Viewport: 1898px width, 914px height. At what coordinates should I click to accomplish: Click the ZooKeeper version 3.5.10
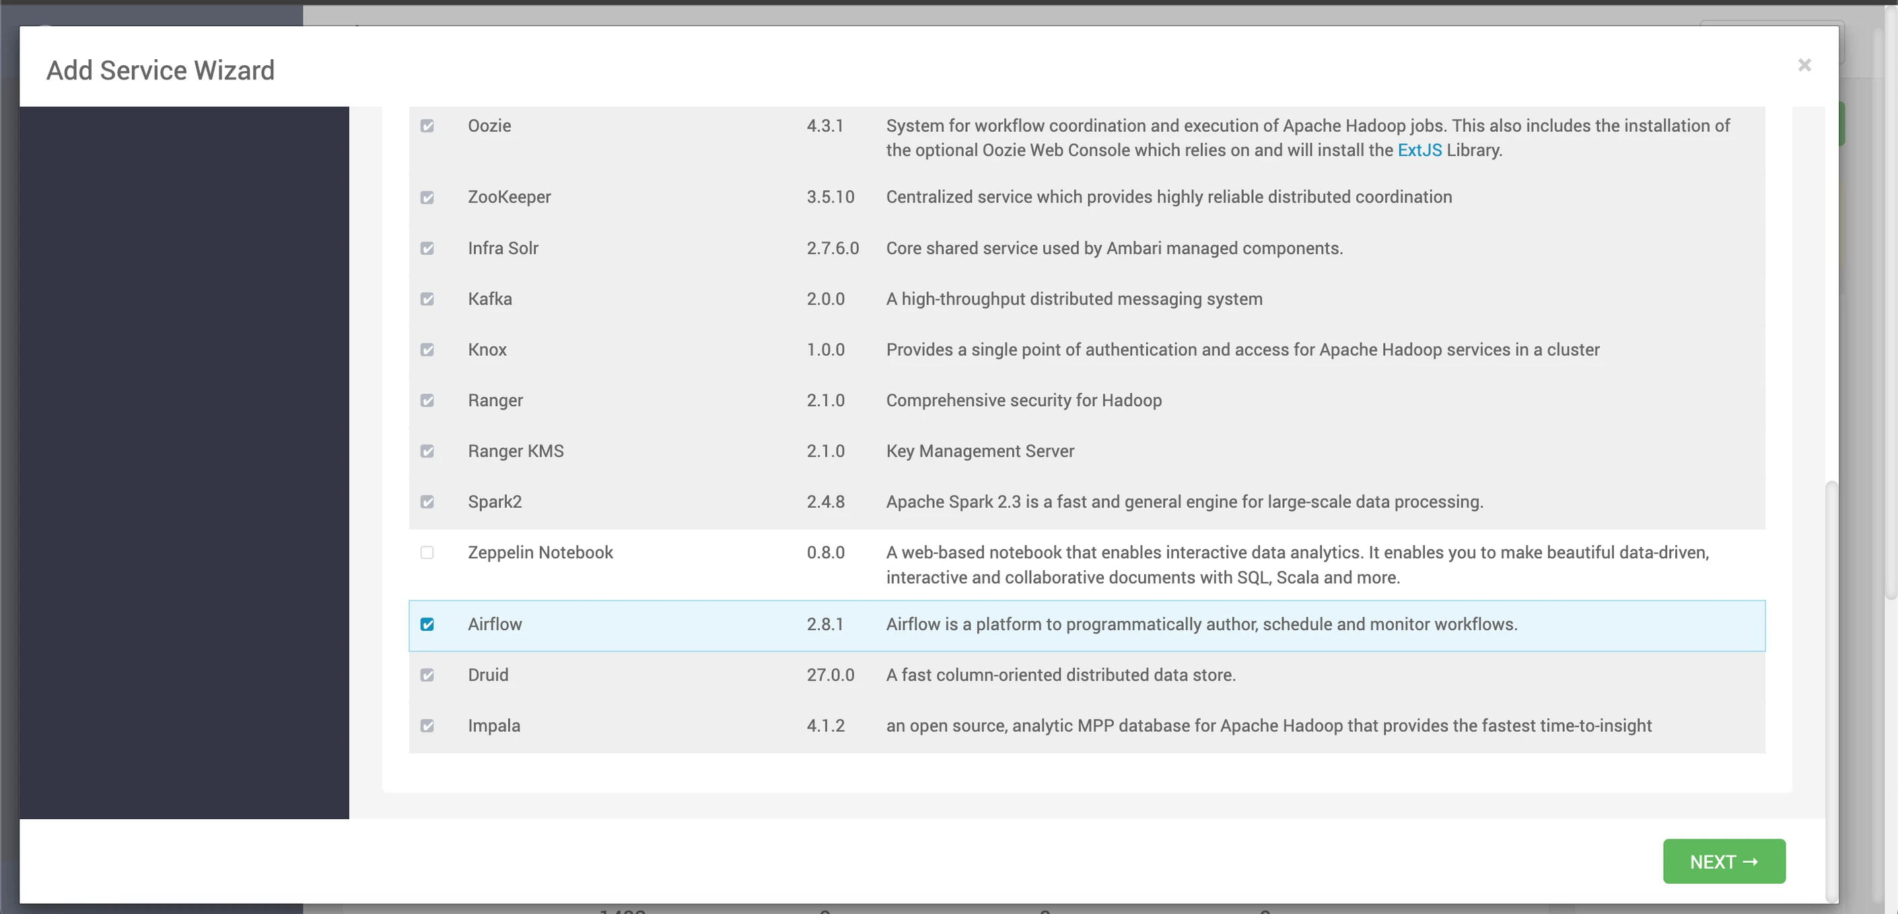831,197
